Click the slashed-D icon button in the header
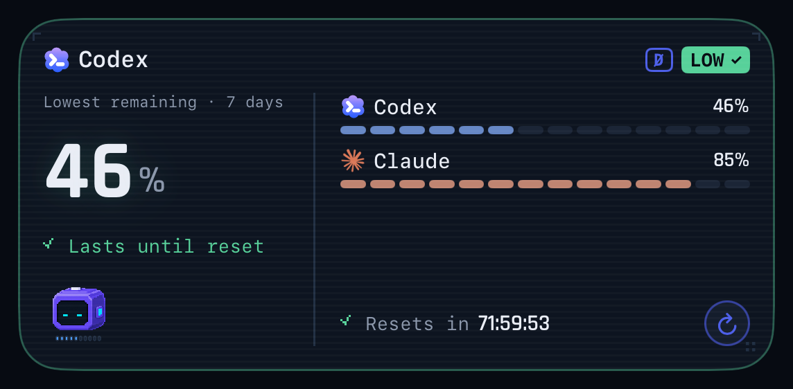 (x=659, y=60)
